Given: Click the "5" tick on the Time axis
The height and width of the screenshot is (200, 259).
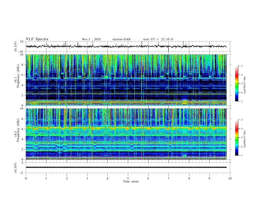Looking at the screenshot, I should point(128,178).
